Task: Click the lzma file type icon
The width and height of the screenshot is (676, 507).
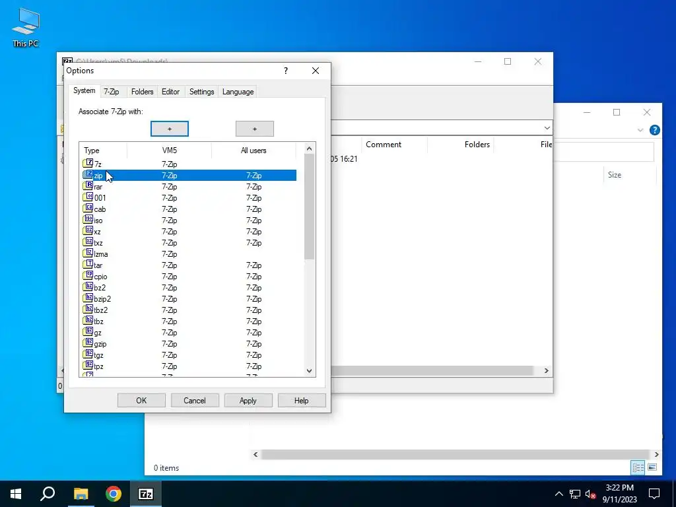Action: pos(88,253)
